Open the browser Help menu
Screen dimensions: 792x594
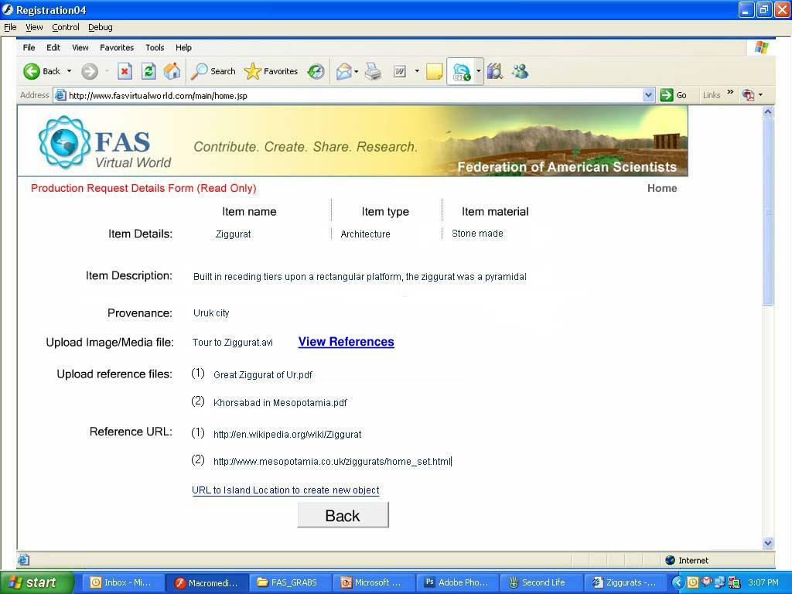[183, 47]
